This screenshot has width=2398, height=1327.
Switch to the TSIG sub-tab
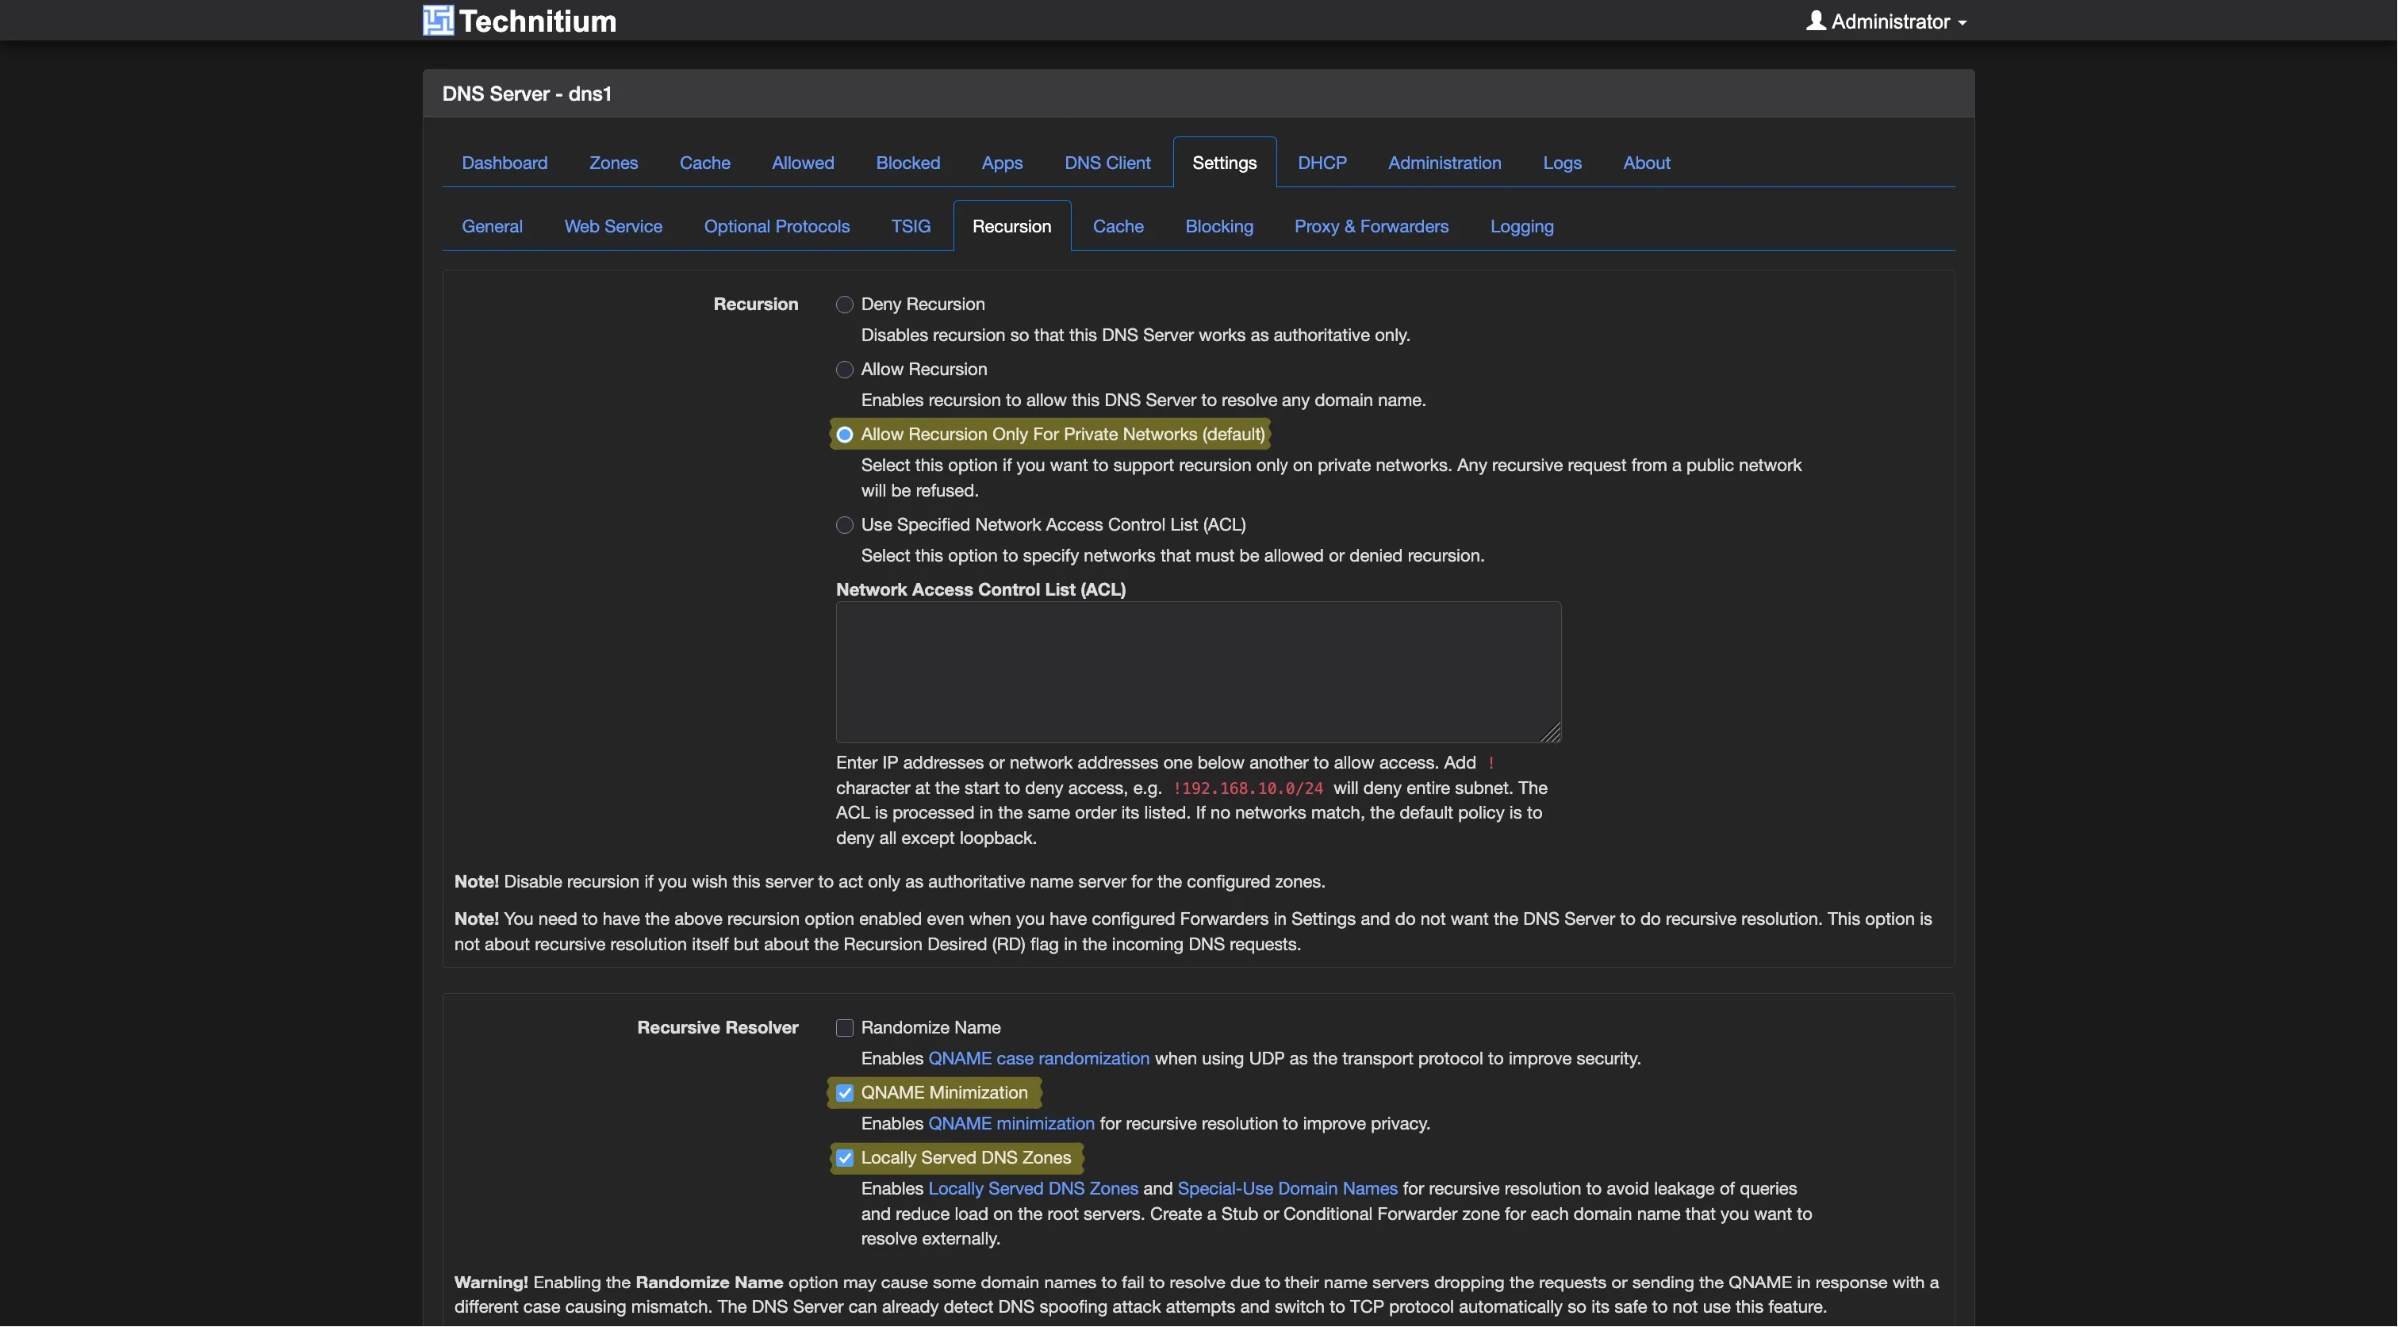[x=911, y=226]
